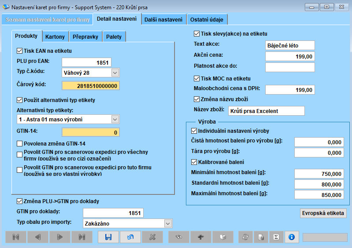This screenshot has width=352, height=248.
Task: Open info with the blue i icon
Action: pos(292,237)
